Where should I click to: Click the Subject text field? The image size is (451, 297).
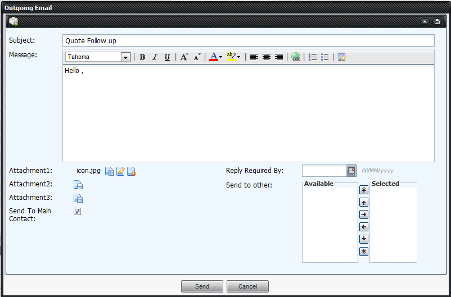pyautogui.click(x=248, y=41)
